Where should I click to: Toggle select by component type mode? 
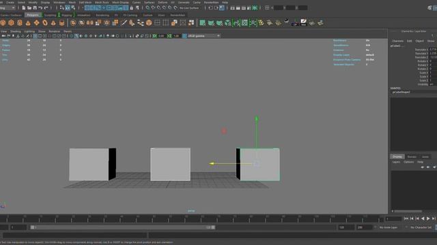[x=73, y=7]
